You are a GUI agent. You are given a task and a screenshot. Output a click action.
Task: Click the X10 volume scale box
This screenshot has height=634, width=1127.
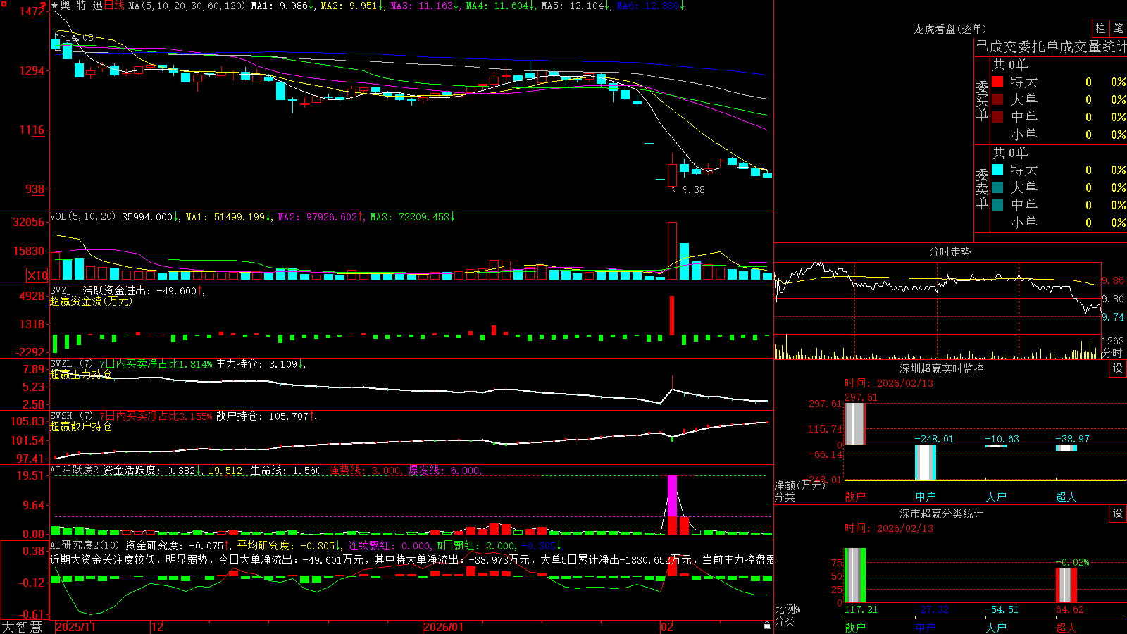[x=37, y=275]
